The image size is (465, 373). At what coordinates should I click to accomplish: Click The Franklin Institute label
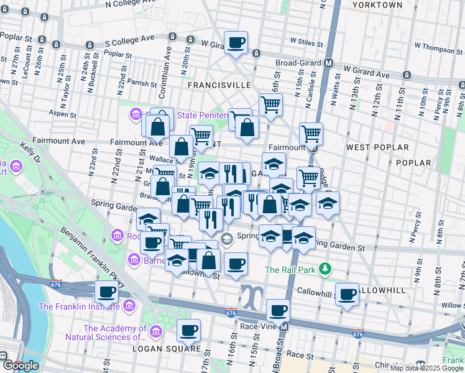tap(79, 306)
